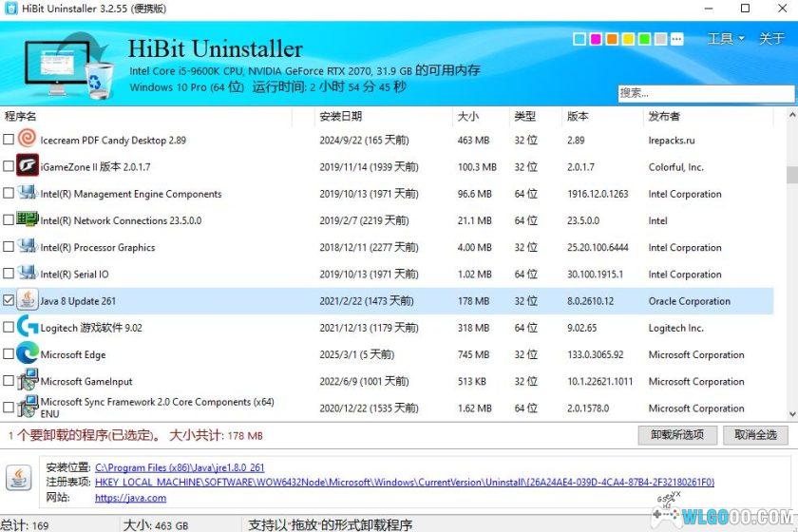Open the Java install location path link

(180, 467)
